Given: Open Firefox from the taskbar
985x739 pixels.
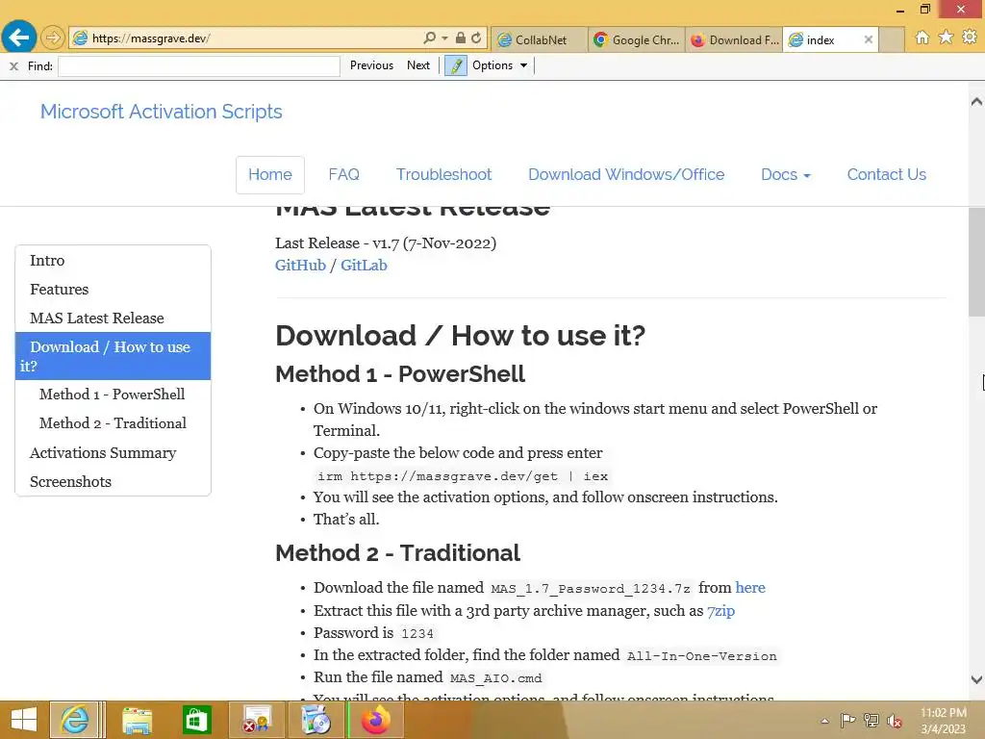Looking at the screenshot, I should (x=376, y=720).
